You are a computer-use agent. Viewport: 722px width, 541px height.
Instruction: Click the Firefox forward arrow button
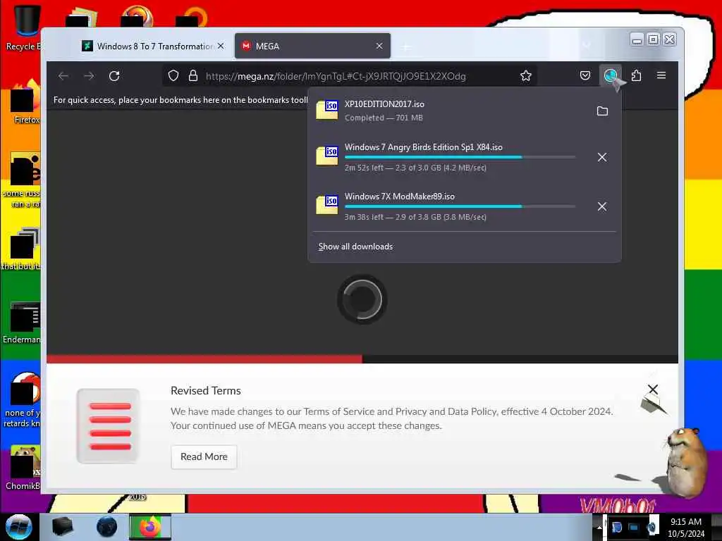[x=89, y=76]
